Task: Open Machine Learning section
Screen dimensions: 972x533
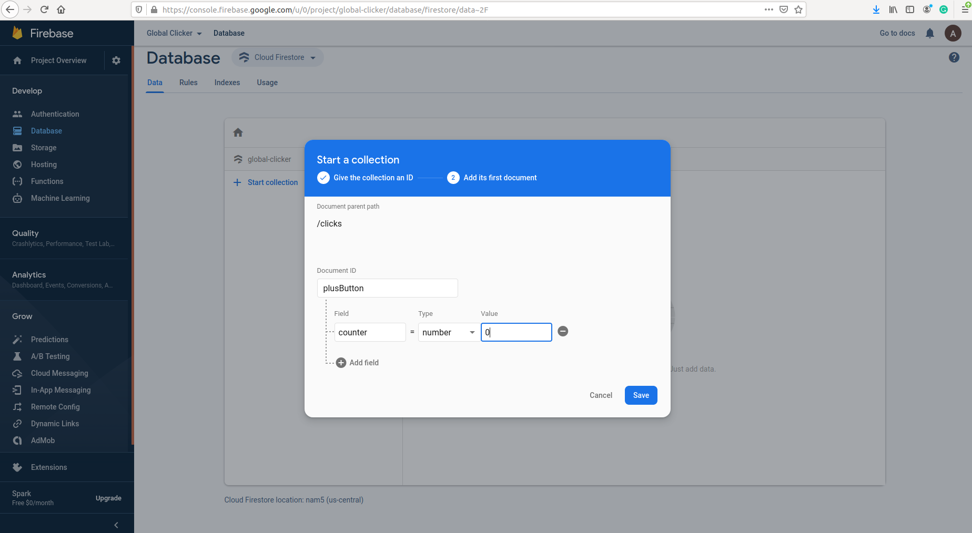Action: [60, 198]
